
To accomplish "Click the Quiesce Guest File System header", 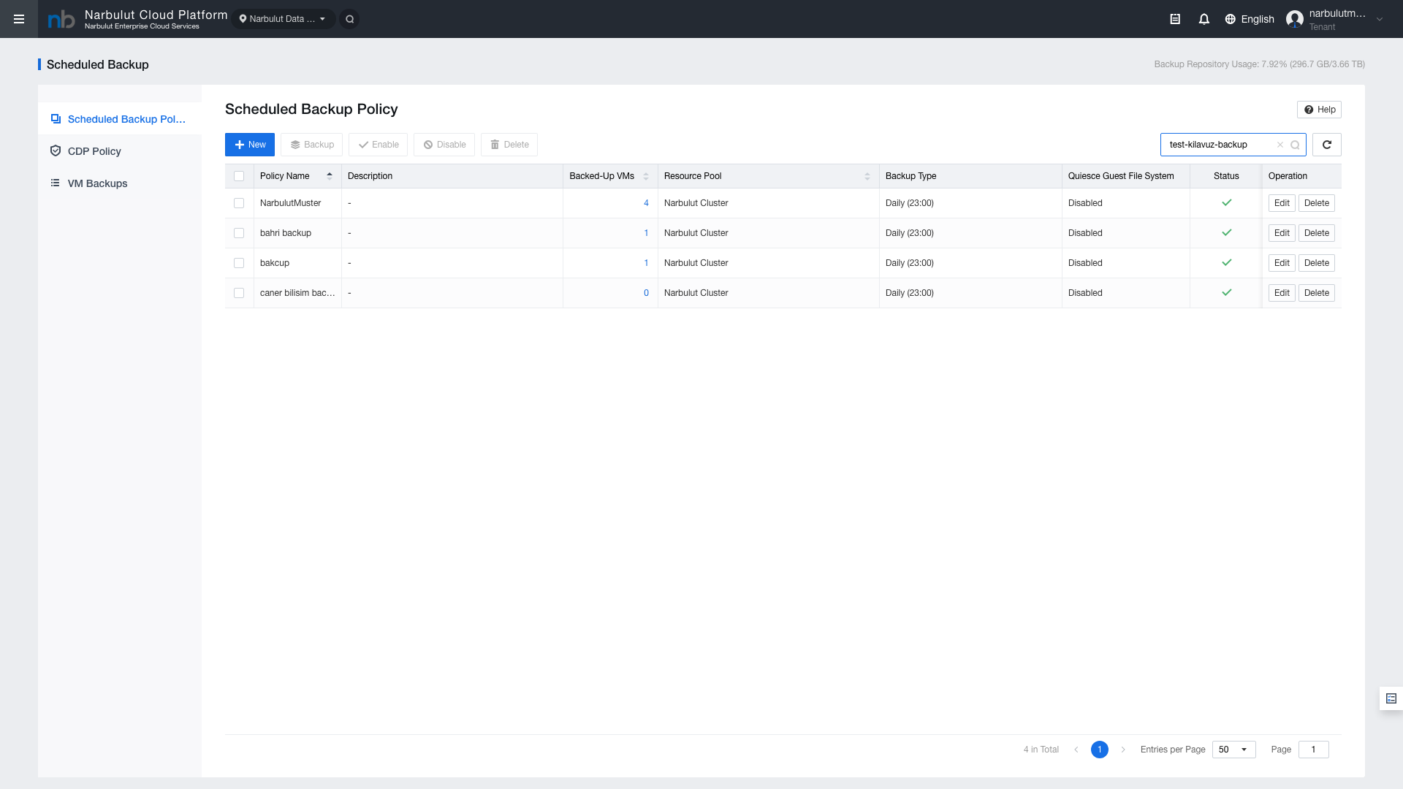I will (x=1121, y=176).
